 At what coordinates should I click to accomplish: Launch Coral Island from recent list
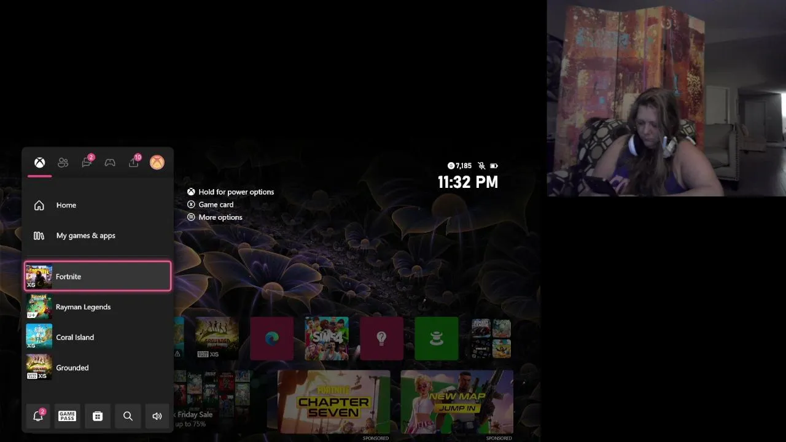98,337
